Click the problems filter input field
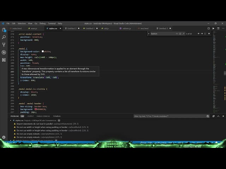Viewport: 226px width, 169px height. click(x=169, y=116)
